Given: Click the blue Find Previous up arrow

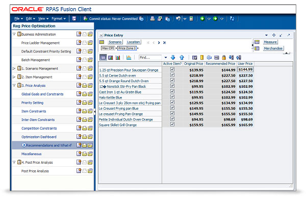Looking at the screenshot, I should (182, 57).
